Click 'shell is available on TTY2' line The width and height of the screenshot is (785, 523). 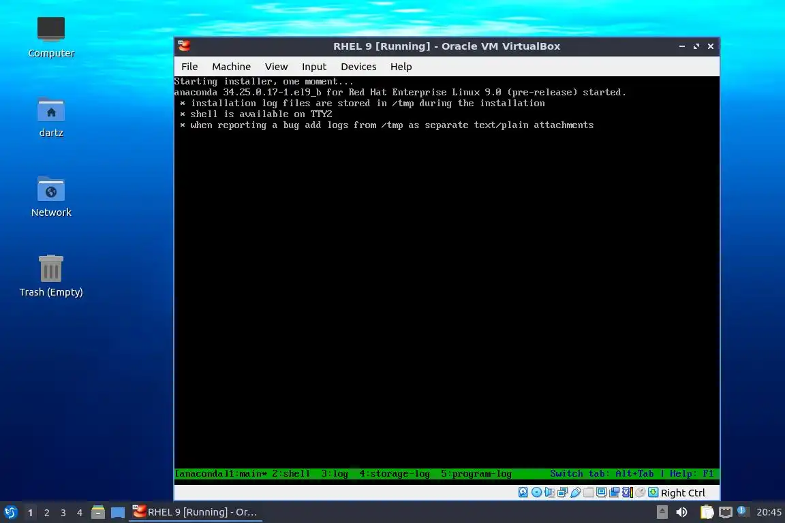click(x=256, y=114)
